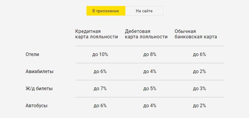249x118 pixels.
Task: Select the "Автобусы" row label
Action: [37, 106]
